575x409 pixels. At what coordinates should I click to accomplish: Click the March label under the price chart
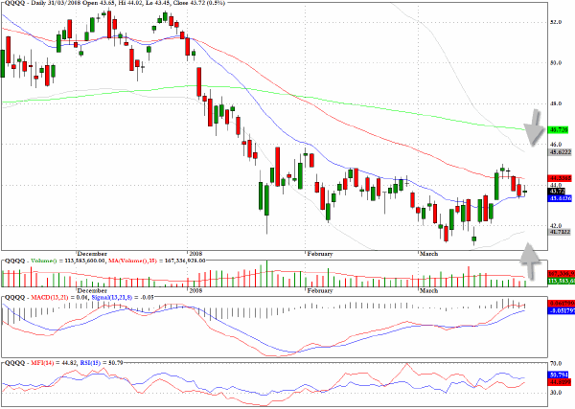pyautogui.click(x=428, y=254)
